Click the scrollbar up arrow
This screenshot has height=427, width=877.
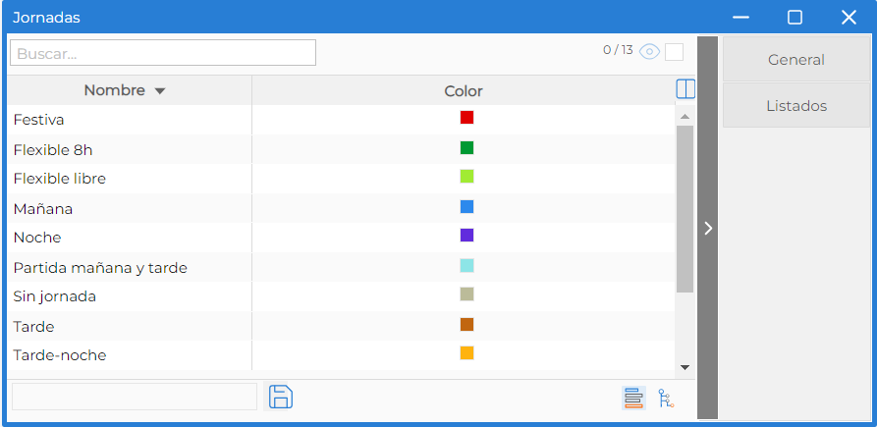(685, 116)
